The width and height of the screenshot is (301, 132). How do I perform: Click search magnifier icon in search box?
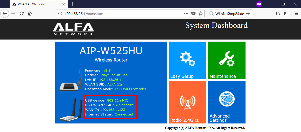click(211, 14)
